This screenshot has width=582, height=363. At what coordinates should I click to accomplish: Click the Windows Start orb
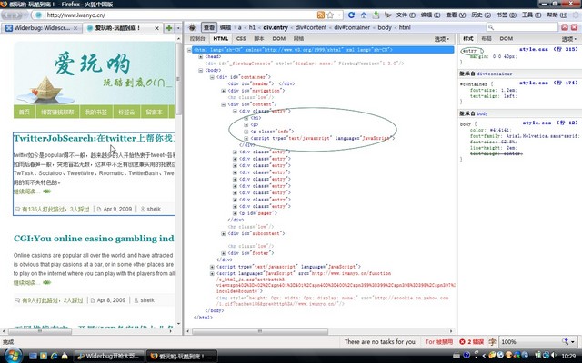click(12, 356)
